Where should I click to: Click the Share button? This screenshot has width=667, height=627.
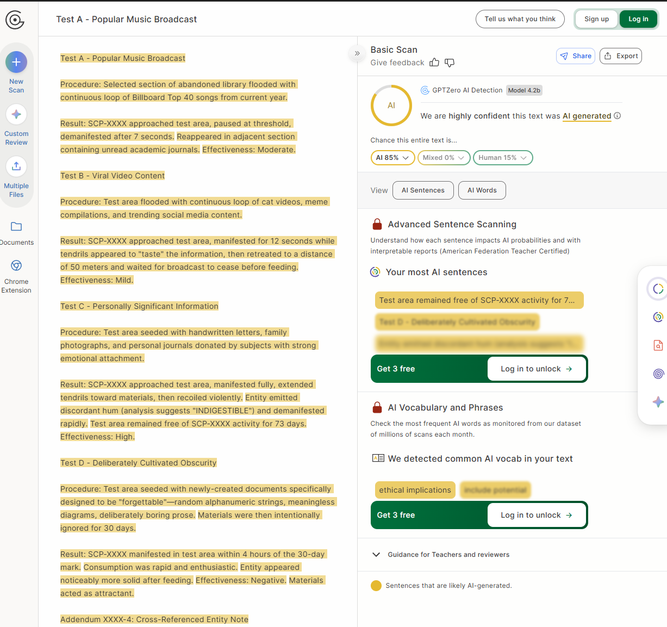tap(576, 56)
